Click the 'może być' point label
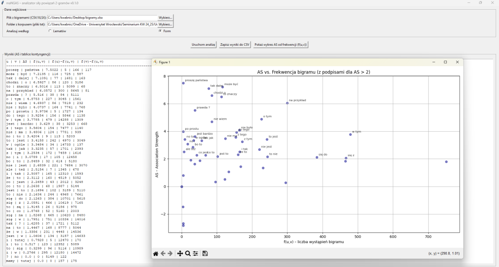 tap(231, 84)
